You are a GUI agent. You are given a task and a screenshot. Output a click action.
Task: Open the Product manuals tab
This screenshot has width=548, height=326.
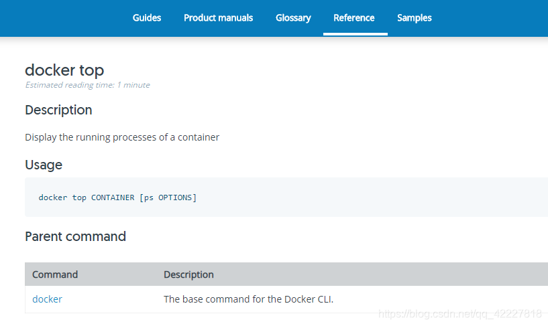pyautogui.click(x=219, y=18)
